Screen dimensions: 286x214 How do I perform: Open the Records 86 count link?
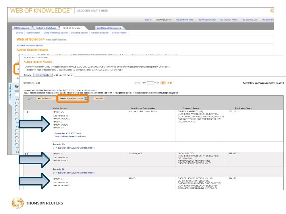click(63, 170)
